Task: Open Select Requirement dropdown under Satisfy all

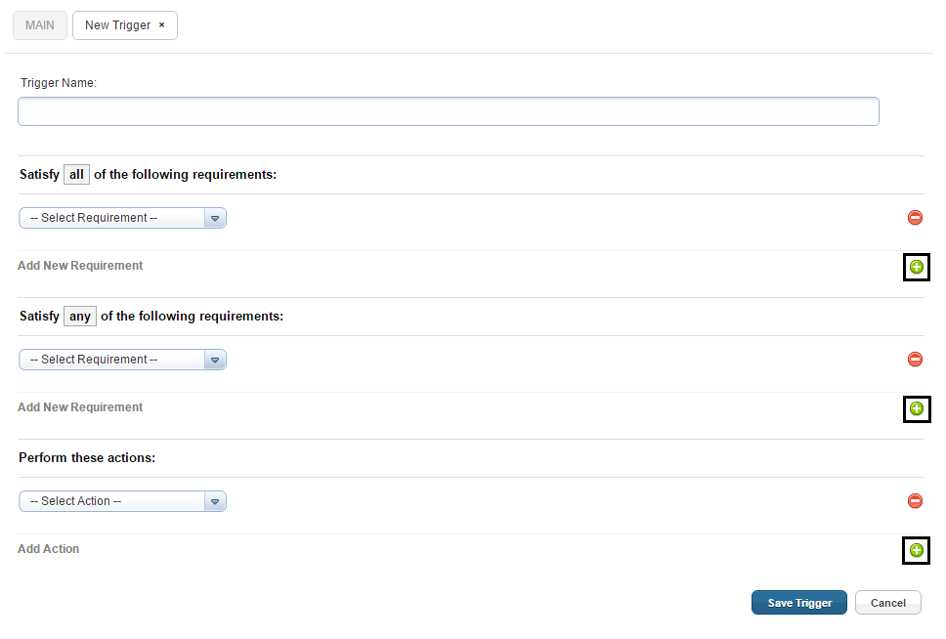Action: [x=122, y=218]
